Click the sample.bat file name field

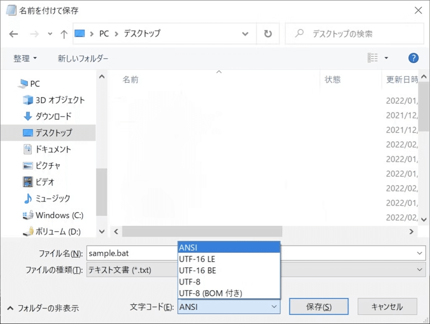pos(126,253)
